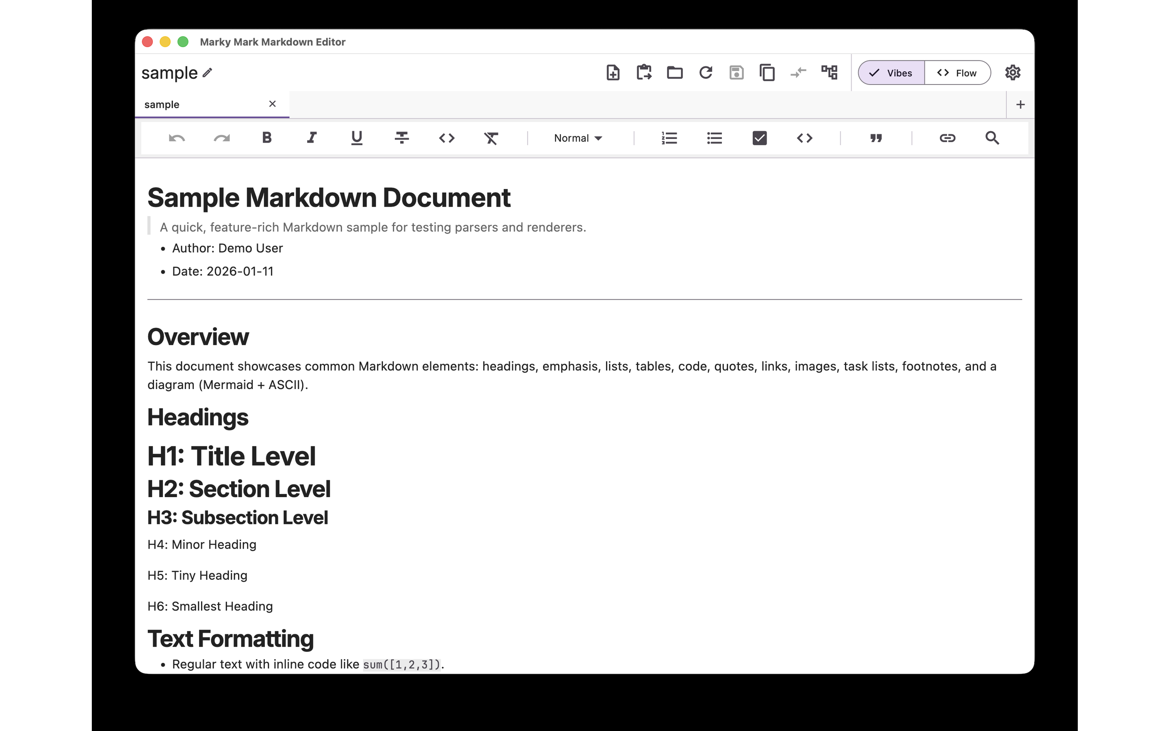This screenshot has height=731, width=1170.
Task: Click the redo arrow
Action: click(x=222, y=138)
